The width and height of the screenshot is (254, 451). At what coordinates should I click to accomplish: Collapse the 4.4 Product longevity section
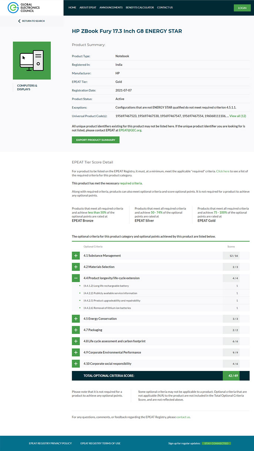tap(76, 278)
